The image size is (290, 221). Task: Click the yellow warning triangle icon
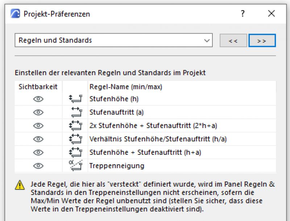coord(20,185)
